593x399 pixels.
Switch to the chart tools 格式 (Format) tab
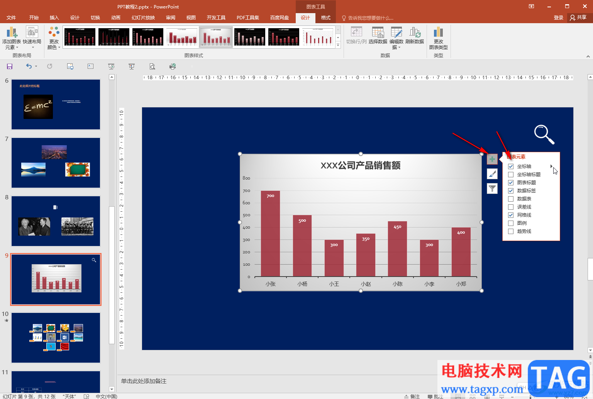click(x=326, y=18)
